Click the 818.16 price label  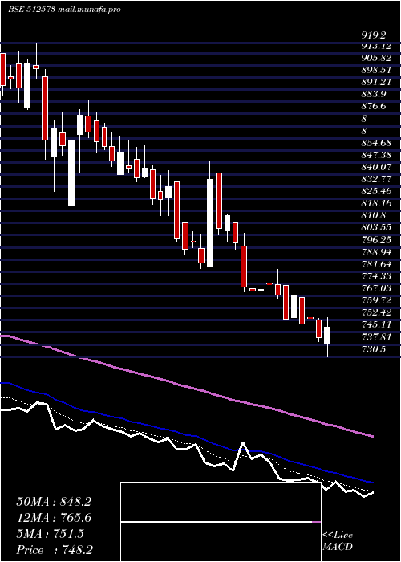coord(376,203)
